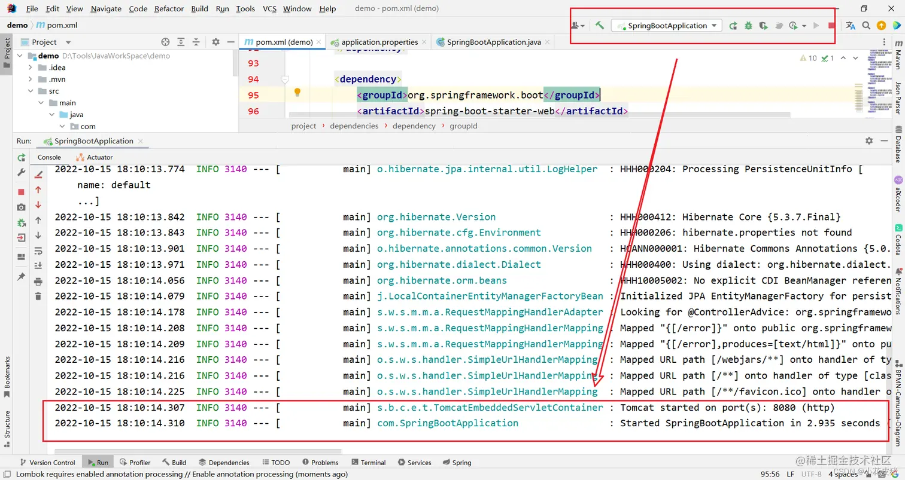Open the VCS menu
905x480 pixels.
point(269,8)
